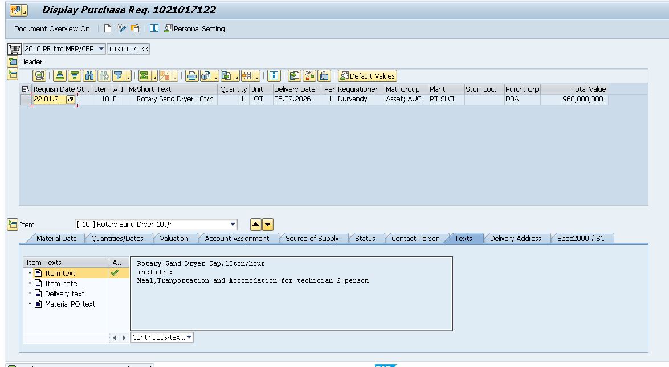
Task: Collapse the Item detail section toggle
Action: [x=13, y=225]
